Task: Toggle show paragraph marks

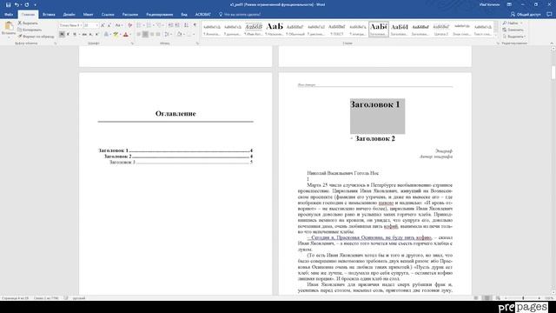Action: click(195, 25)
